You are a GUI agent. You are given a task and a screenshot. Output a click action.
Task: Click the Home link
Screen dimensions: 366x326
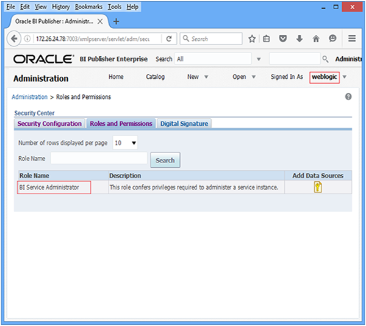tap(116, 77)
